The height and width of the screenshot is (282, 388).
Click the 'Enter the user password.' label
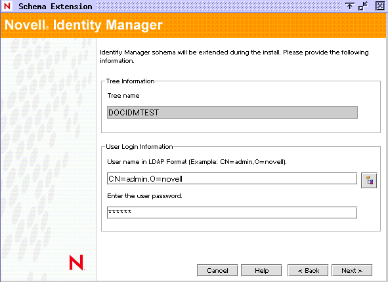(144, 196)
